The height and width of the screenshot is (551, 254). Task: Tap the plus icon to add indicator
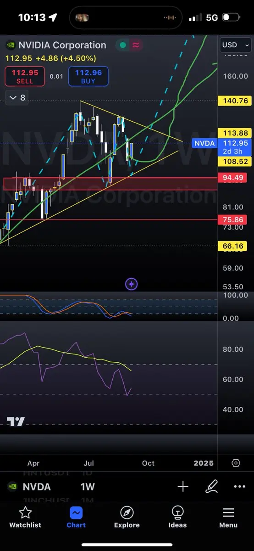tap(183, 487)
